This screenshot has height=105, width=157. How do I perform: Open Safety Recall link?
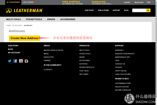pos(121,71)
